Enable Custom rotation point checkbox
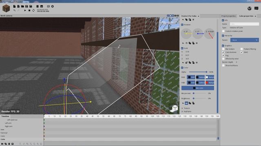Viewport: 261px width, 146px height. [223, 31]
